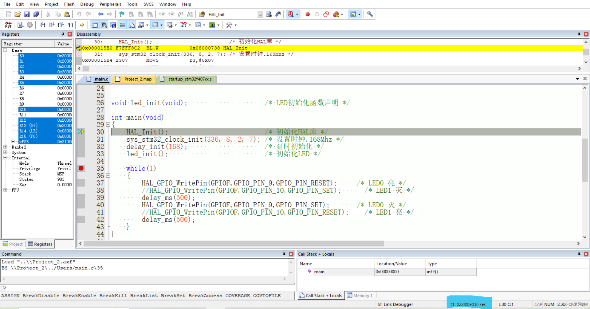Open the Memory Windows dropdown arrow

point(162,25)
